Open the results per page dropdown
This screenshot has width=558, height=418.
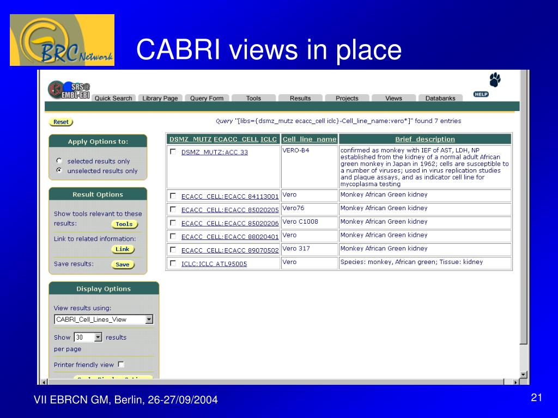coord(88,337)
